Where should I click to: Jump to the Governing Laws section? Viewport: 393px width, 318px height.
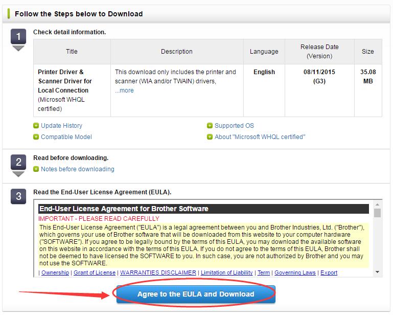pos(295,273)
